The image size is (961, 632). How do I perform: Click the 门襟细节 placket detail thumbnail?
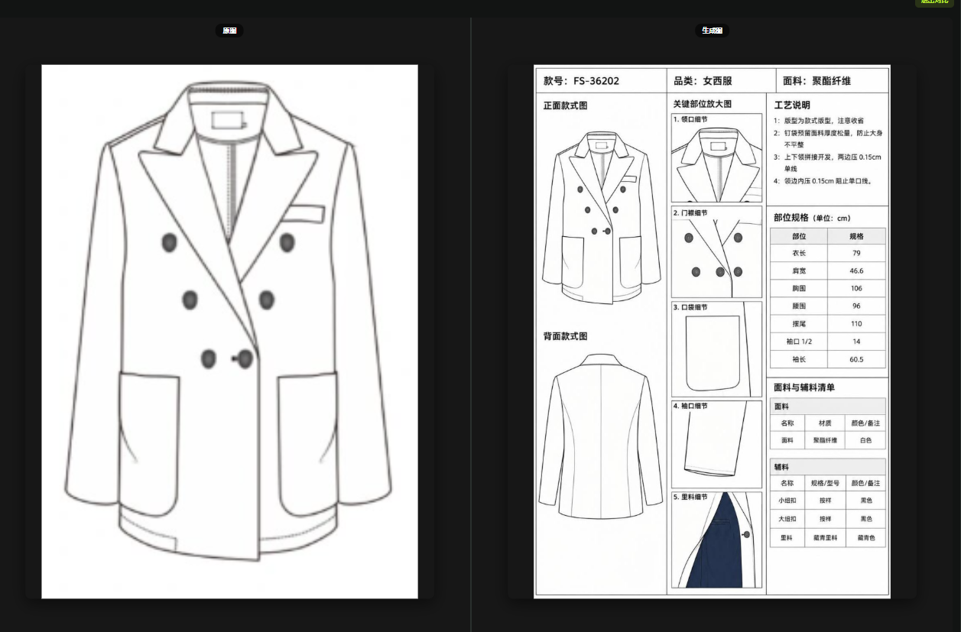pyautogui.click(x=717, y=252)
